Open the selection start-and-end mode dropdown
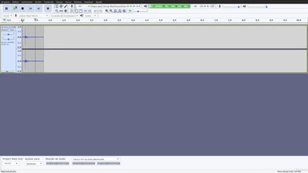 click(96, 159)
